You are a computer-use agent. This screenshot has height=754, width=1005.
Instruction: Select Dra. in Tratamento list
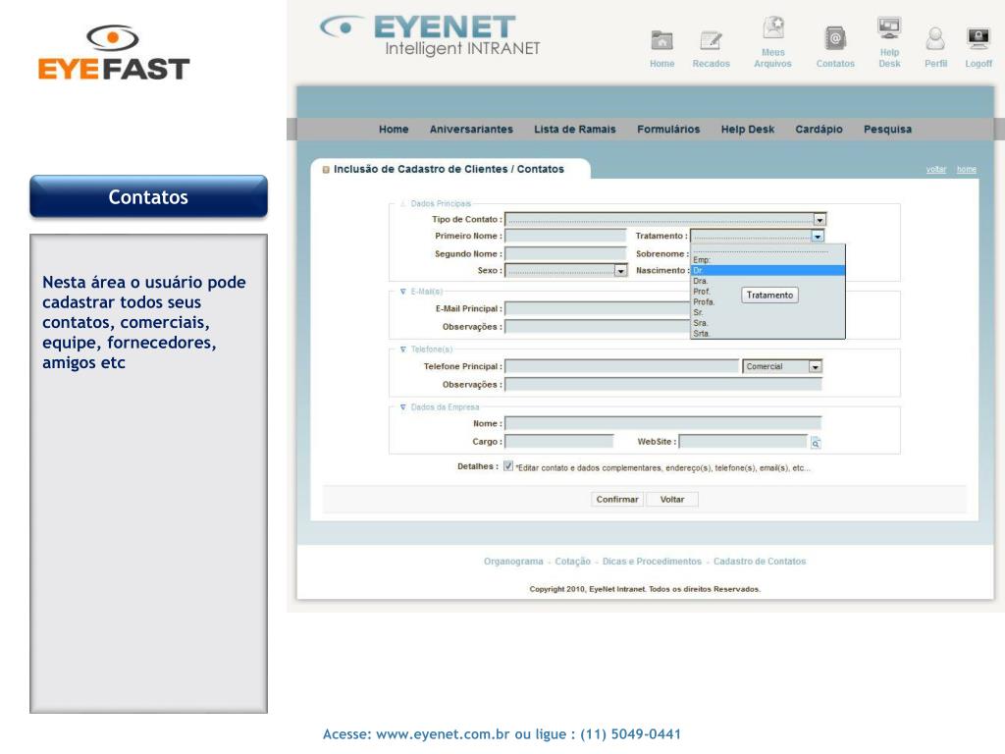click(x=767, y=281)
